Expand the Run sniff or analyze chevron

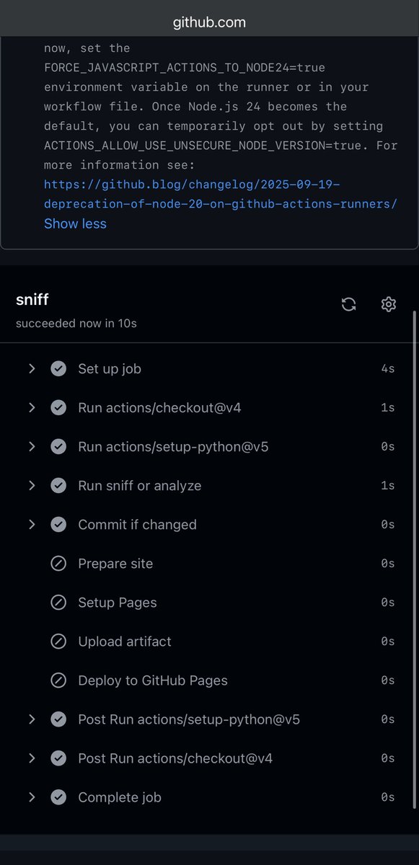[x=32, y=486]
